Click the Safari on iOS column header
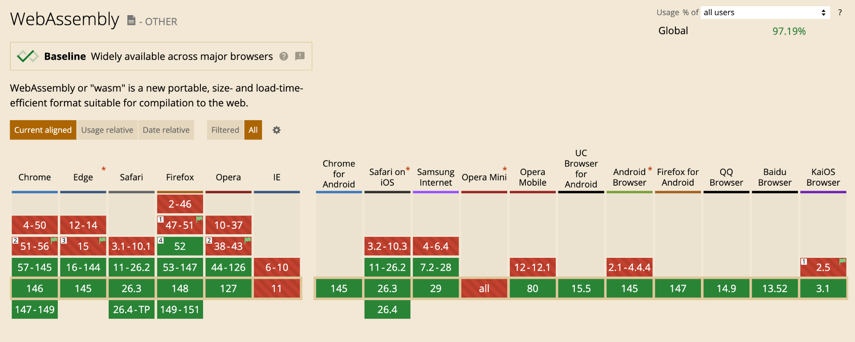This screenshot has height=342, width=855. tap(387, 177)
